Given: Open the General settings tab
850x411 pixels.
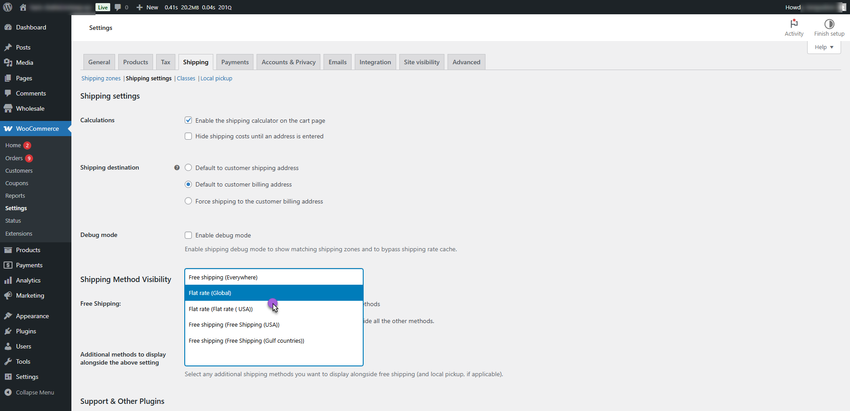Looking at the screenshot, I should point(99,62).
